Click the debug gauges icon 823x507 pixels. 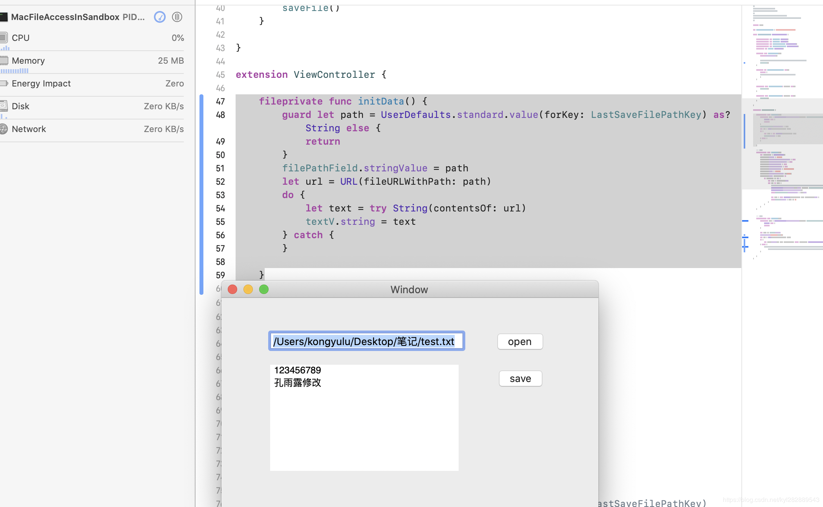pyautogui.click(x=160, y=17)
